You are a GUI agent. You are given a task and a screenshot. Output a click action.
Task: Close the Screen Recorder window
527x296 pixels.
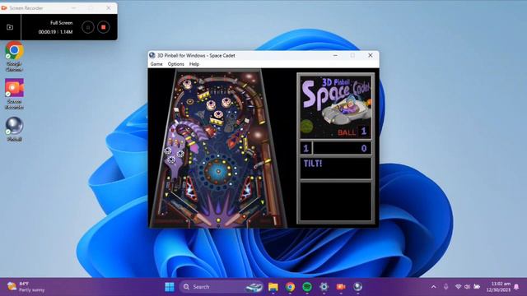coord(108,7)
